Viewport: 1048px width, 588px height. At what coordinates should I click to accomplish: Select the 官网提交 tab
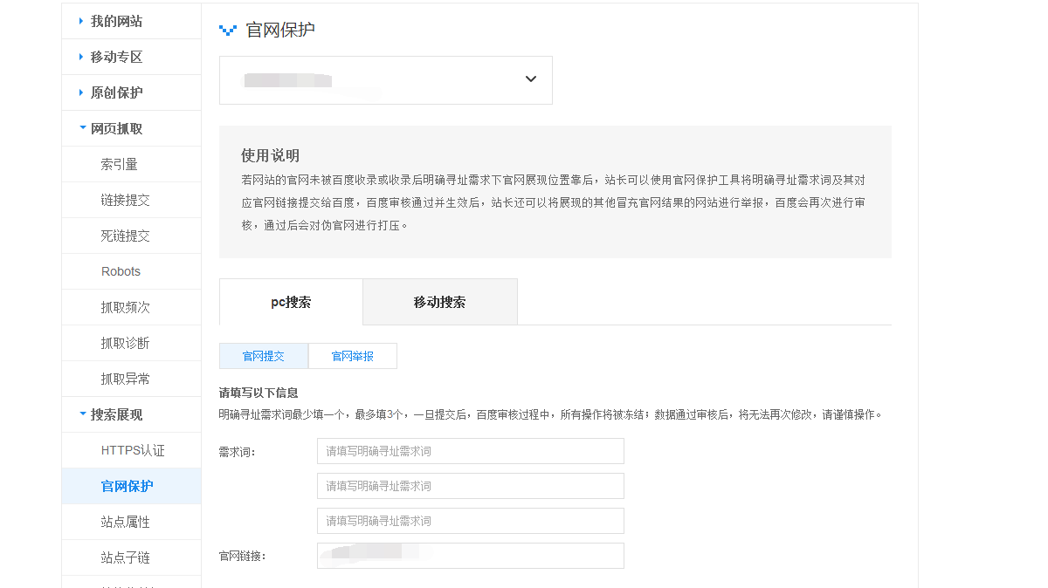click(x=263, y=355)
